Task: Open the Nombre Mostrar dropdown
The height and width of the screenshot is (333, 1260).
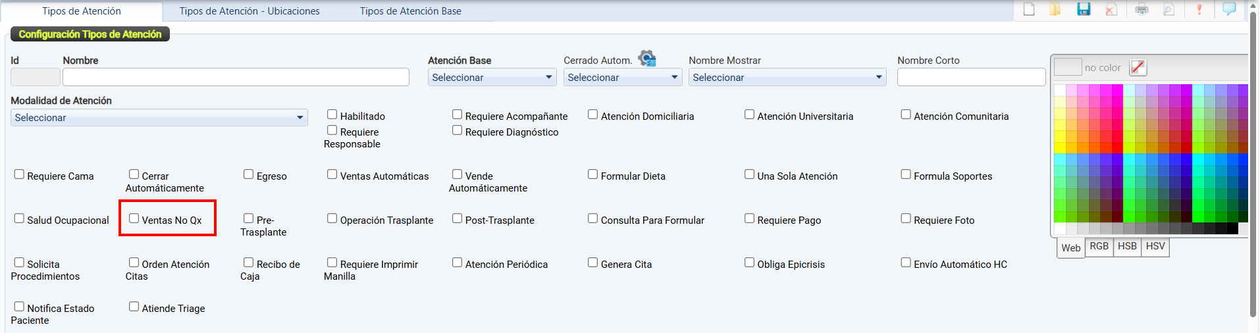Action: [787, 78]
